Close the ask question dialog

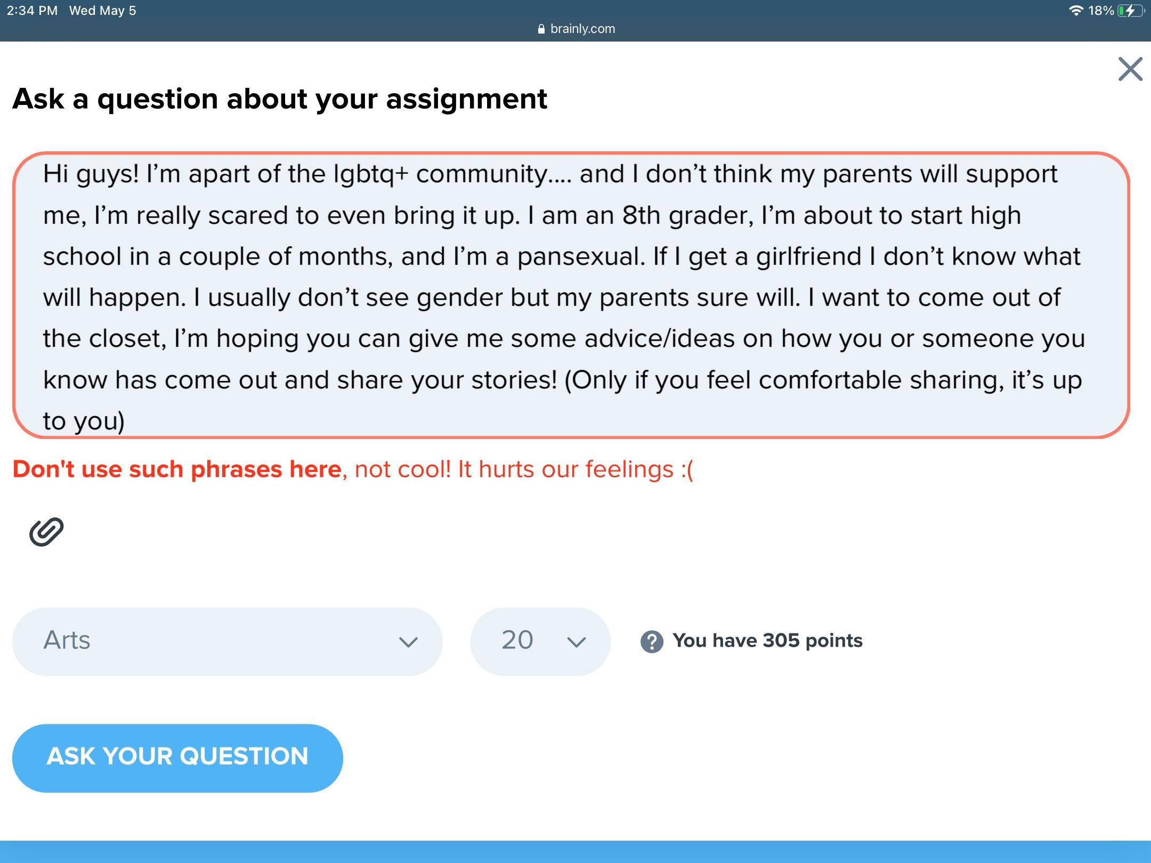pos(1130,69)
